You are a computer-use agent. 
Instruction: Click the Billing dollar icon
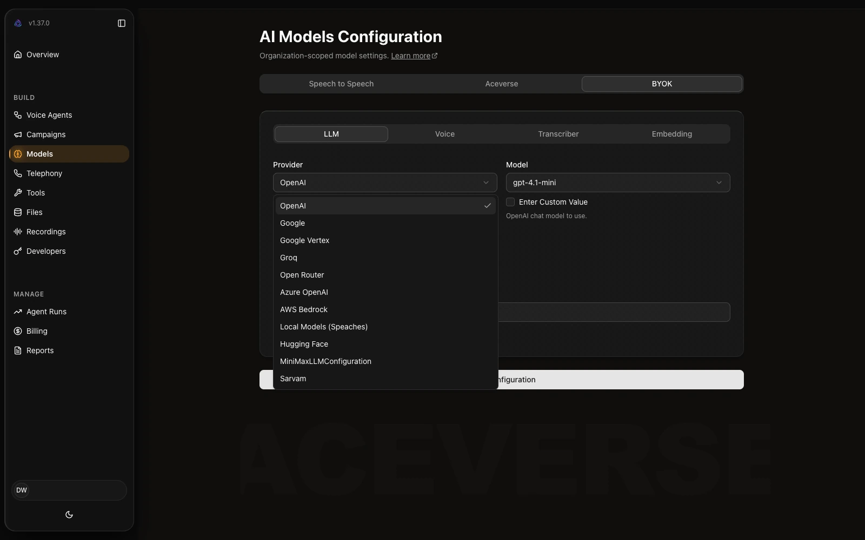[18, 331]
